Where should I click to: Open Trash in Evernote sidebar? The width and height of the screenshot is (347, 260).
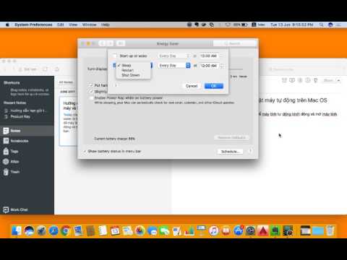(27, 172)
